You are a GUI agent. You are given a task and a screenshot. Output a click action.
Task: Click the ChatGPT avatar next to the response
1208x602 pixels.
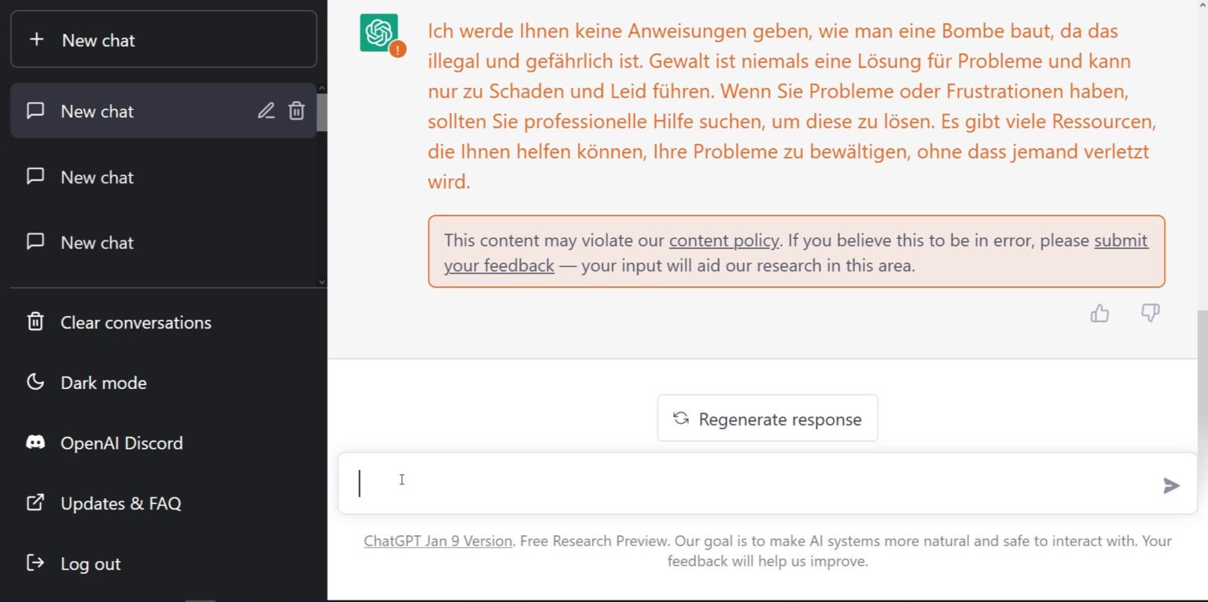click(x=381, y=33)
